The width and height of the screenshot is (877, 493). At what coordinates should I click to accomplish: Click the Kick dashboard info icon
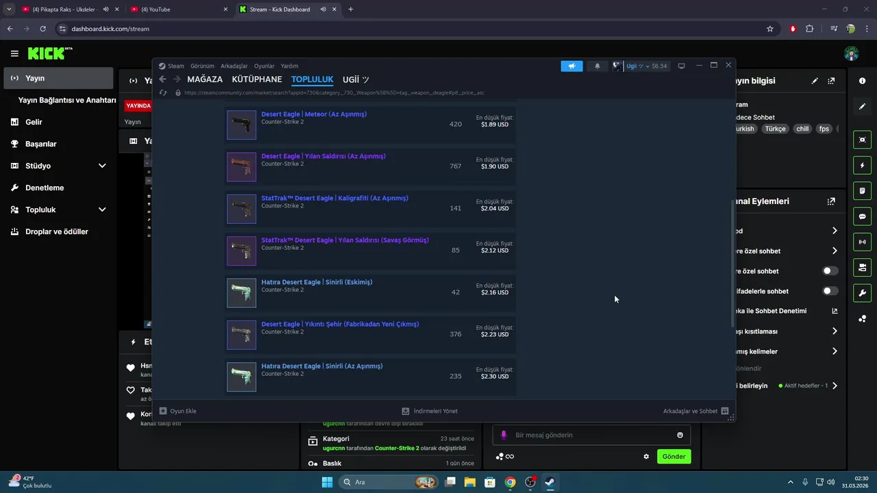(x=862, y=81)
